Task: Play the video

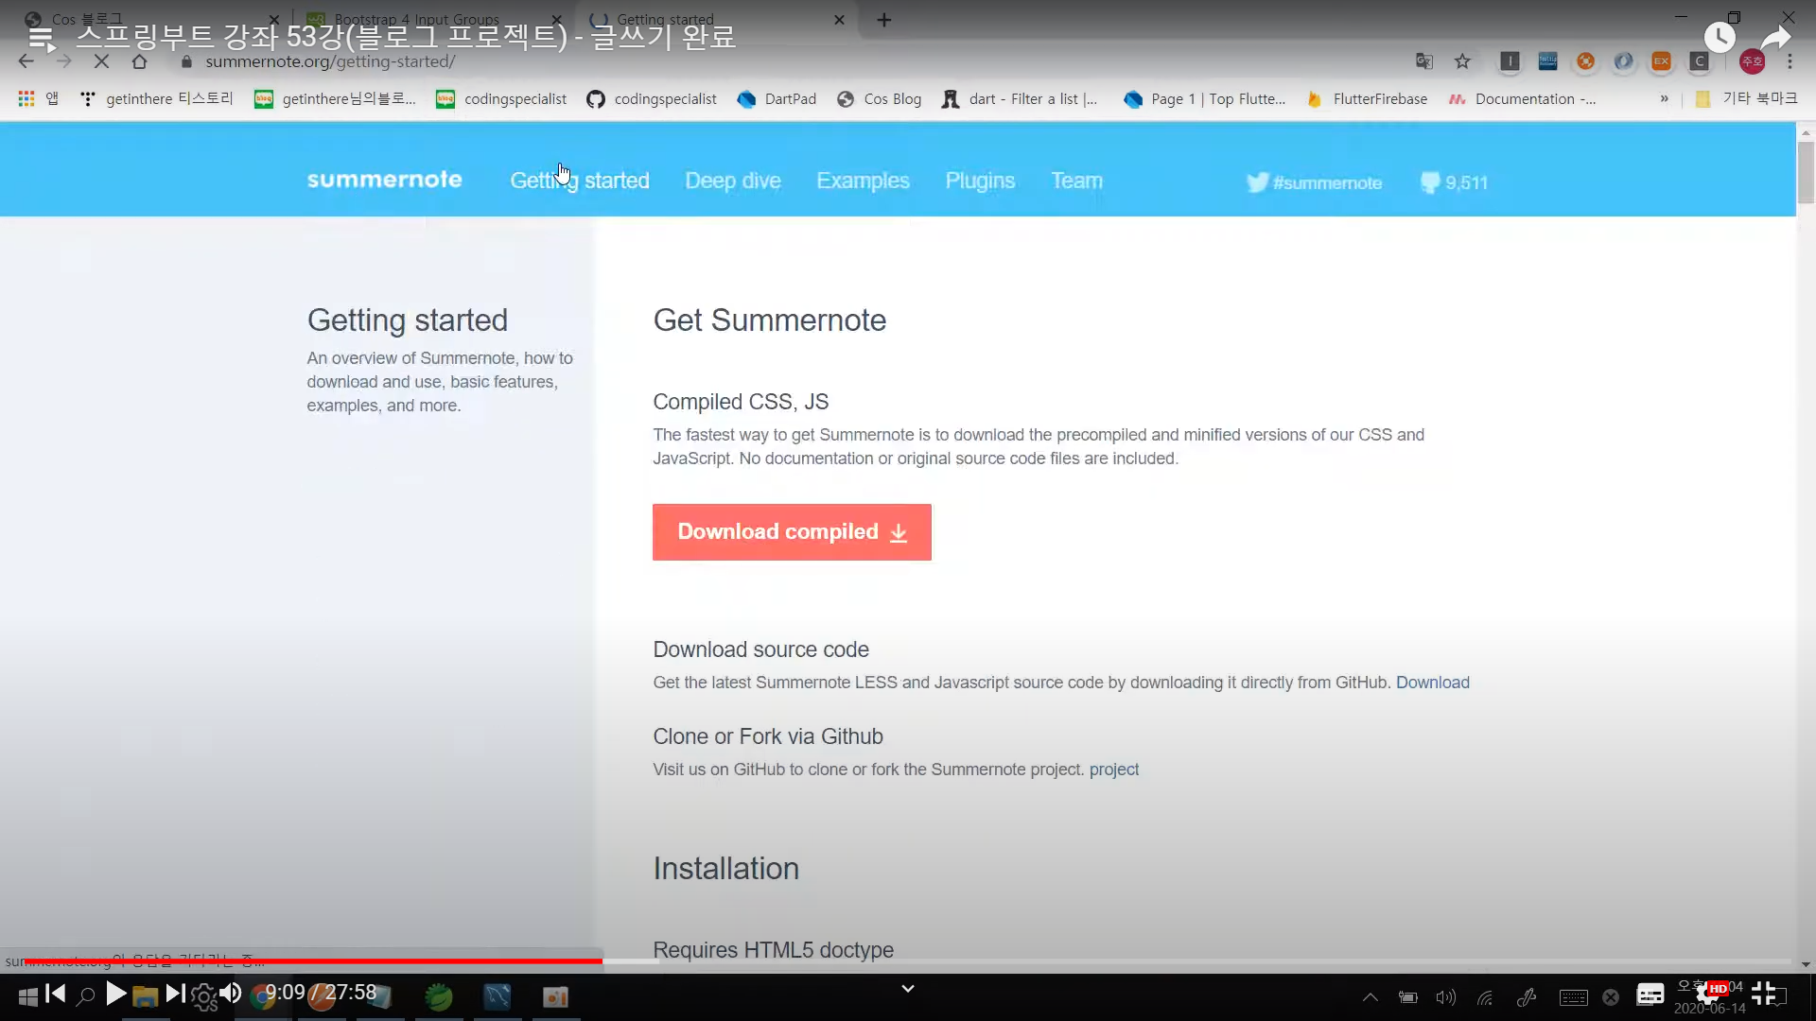Action: [116, 994]
